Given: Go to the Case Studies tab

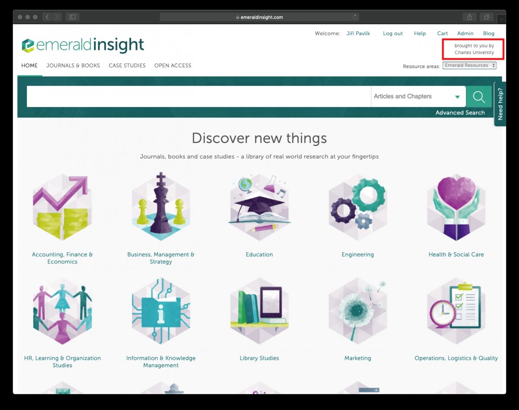Looking at the screenshot, I should click(x=127, y=66).
